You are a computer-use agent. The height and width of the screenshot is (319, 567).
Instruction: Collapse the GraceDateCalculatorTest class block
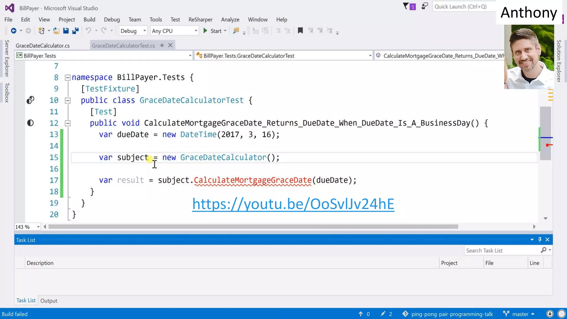[x=68, y=100]
